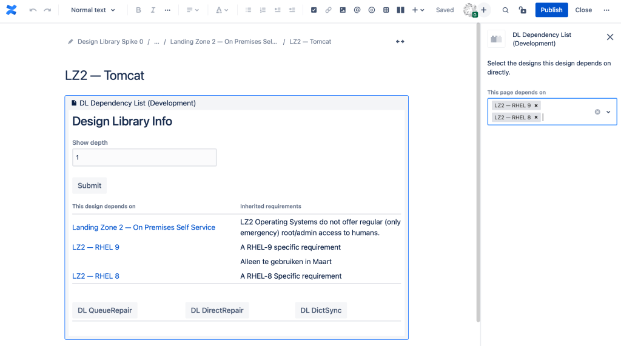Toggle italic formatting
The image size is (621, 346).
(153, 10)
